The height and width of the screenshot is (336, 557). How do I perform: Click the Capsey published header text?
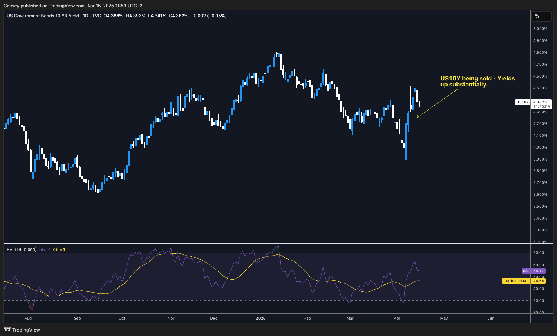coord(73,6)
